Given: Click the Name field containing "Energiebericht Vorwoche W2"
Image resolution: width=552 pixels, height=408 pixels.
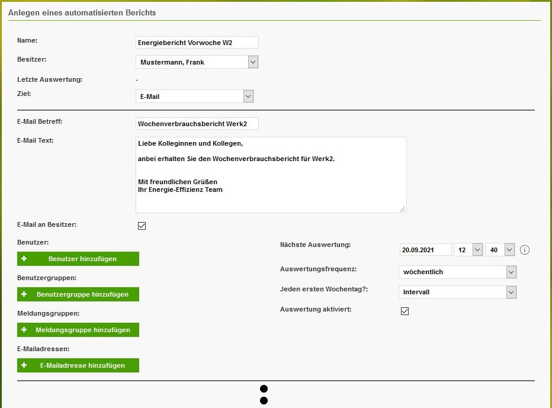Looking at the screenshot, I should (x=197, y=42).
